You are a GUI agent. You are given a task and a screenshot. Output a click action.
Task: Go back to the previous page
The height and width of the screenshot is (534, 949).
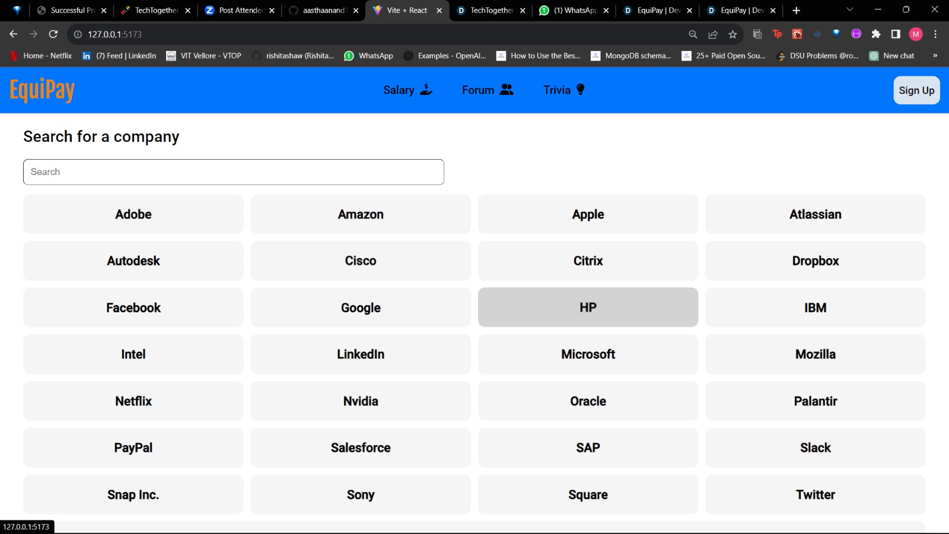coord(14,34)
